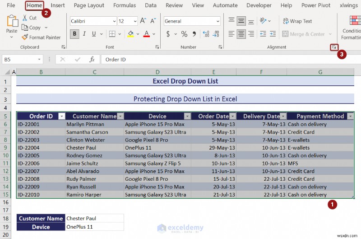Open Alignment settings dialog launcher
The height and width of the screenshot is (239, 361).
[x=334, y=47]
